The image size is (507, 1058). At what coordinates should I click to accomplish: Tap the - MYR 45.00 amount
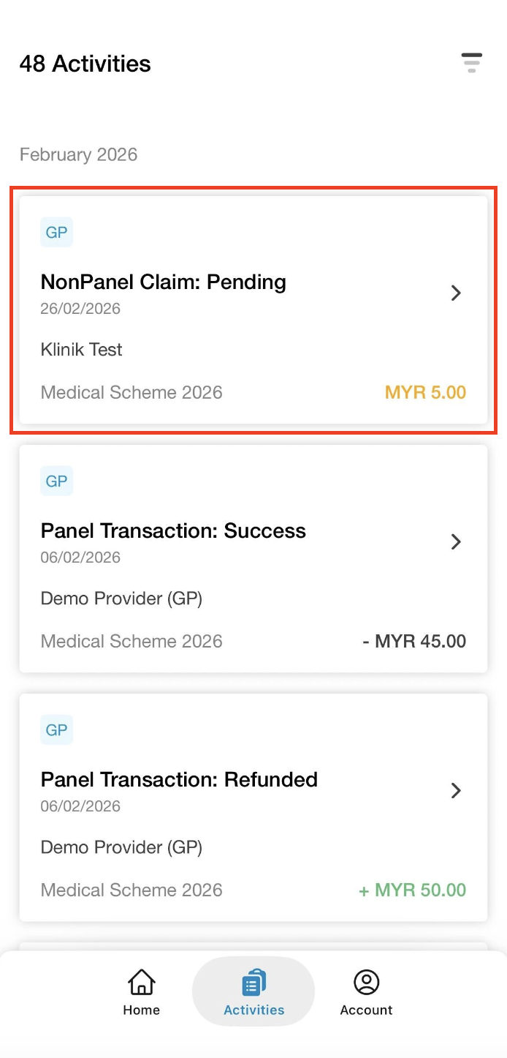click(414, 641)
